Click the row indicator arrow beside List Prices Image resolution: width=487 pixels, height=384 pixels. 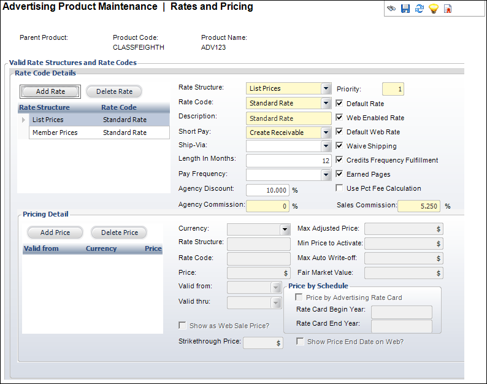[24, 120]
